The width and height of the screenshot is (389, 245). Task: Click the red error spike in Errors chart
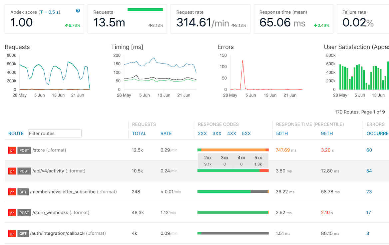[x=242, y=62]
